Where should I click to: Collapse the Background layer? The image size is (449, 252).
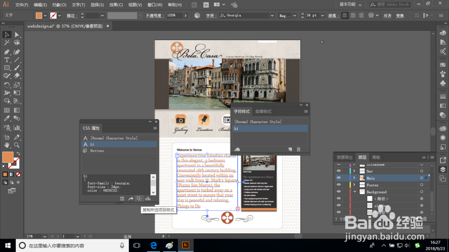tap(355, 191)
